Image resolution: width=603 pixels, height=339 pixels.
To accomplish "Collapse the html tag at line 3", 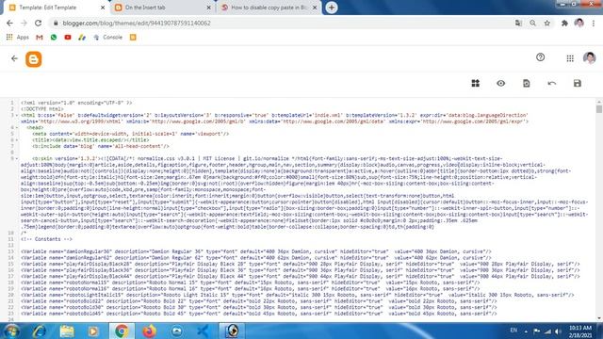I will pos(17,115).
